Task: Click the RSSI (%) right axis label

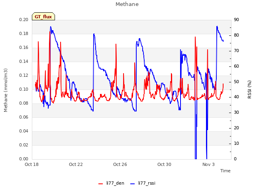Action: [x=249, y=90]
